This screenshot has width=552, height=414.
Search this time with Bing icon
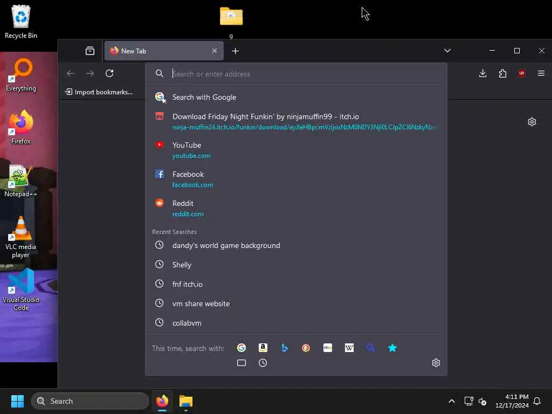pos(285,348)
